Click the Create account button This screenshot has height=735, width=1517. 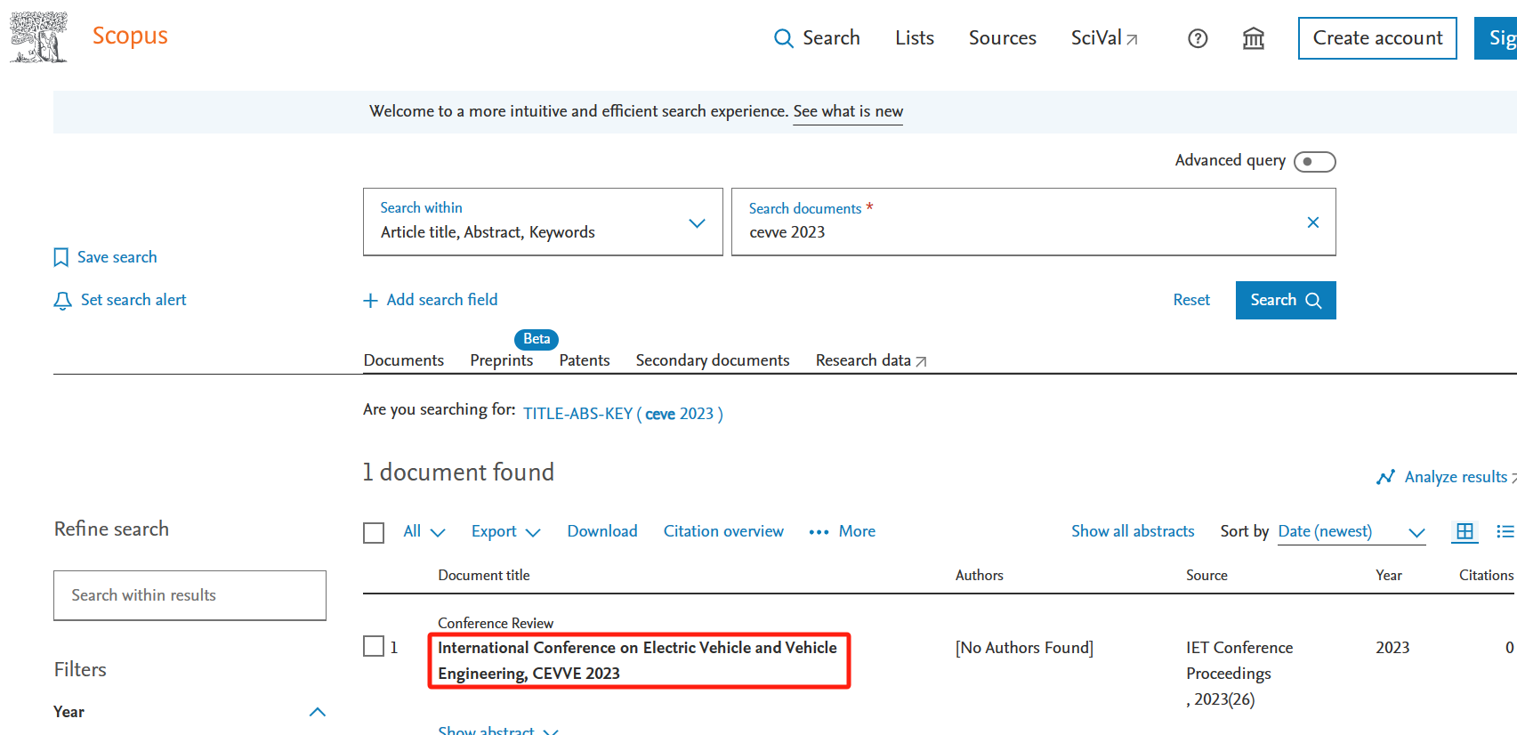pos(1376,38)
